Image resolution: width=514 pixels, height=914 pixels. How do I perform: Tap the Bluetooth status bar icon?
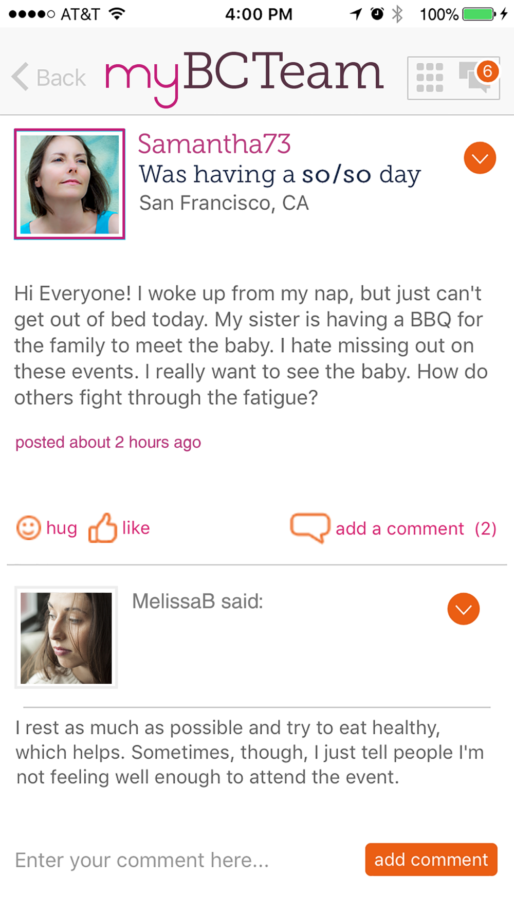(x=397, y=14)
